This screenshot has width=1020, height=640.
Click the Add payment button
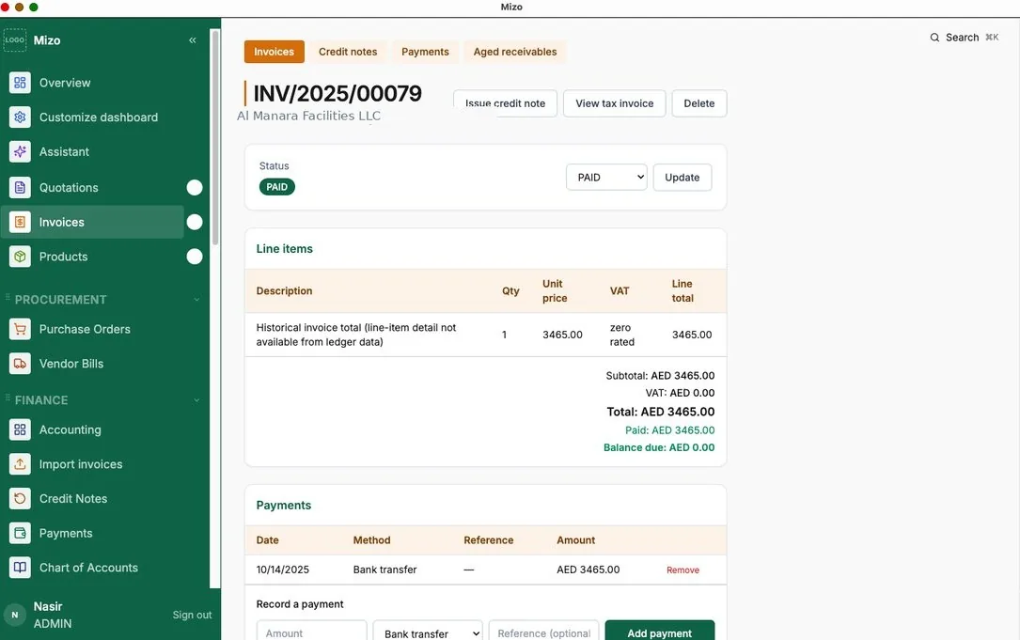pyautogui.click(x=660, y=632)
